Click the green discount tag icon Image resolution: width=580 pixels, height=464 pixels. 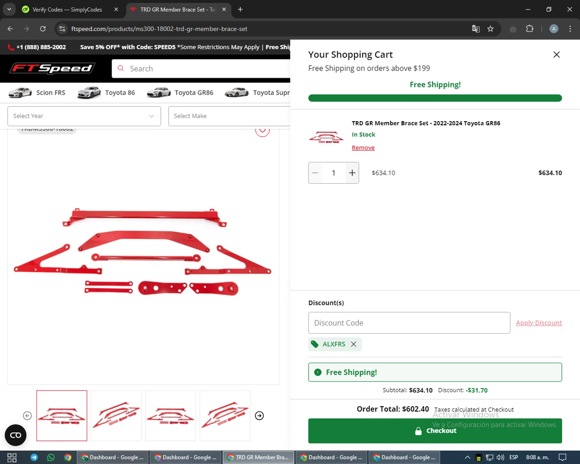tap(315, 344)
